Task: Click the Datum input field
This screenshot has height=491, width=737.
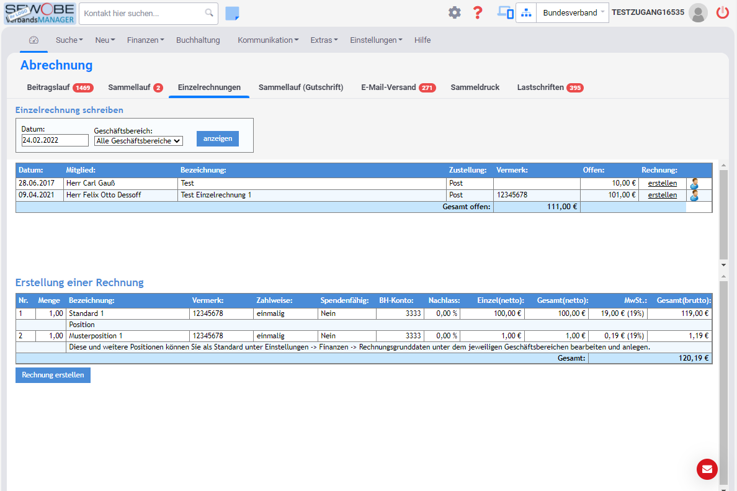Action: click(x=55, y=141)
